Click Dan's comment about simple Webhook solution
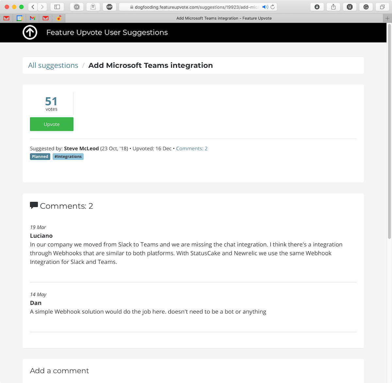 coord(148,312)
